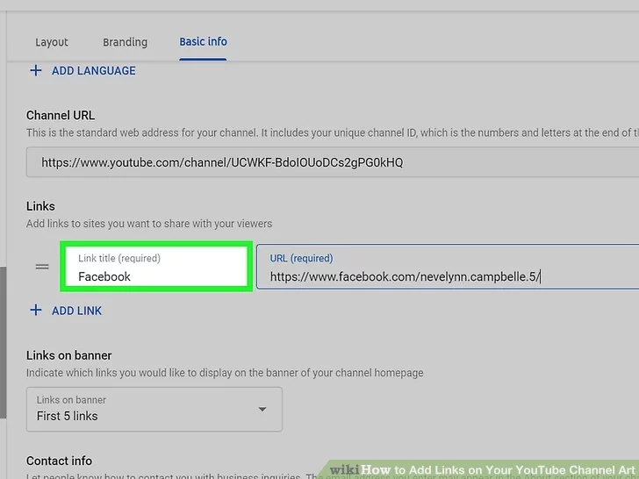This screenshot has width=639, height=479.
Task: Click the drag handle icon for Facebook link
Action: (x=42, y=267)
